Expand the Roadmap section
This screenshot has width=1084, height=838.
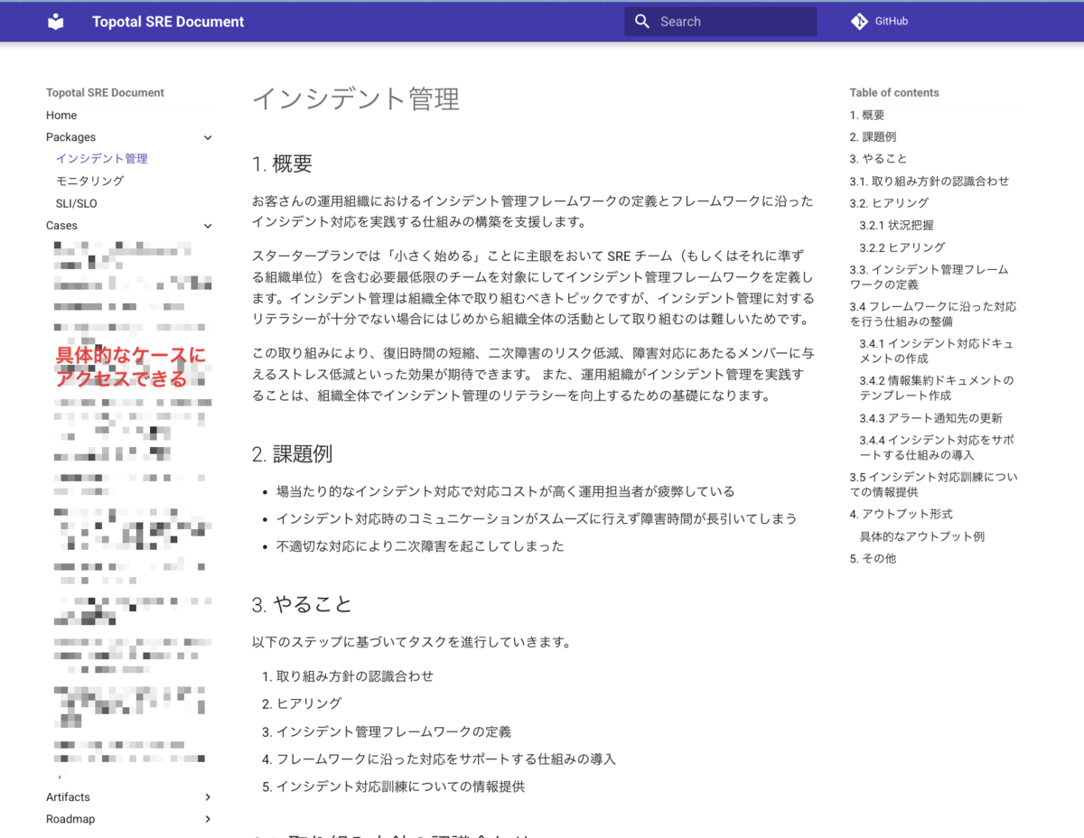pos(207,819)
